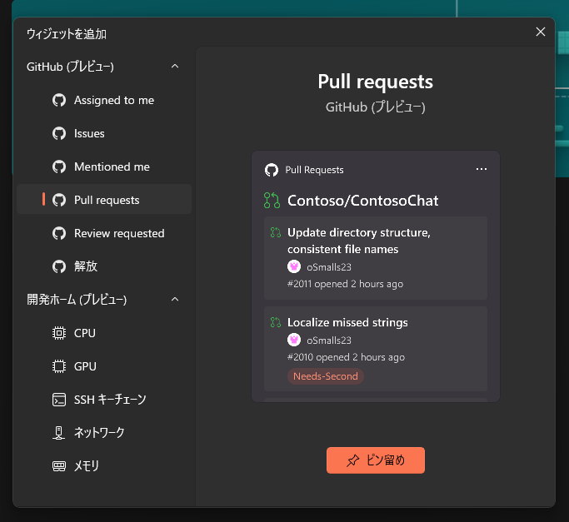Image resolution: width=569 pixels, height=522 pixels.
Task: Open the GPU widget text entry
Action: (85, 366)
